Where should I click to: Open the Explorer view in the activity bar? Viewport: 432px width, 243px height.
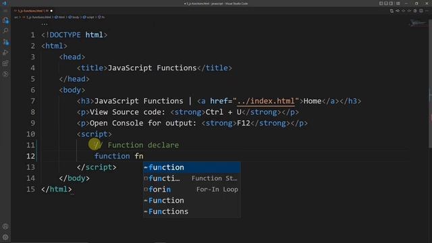click(x=5, y=20)
